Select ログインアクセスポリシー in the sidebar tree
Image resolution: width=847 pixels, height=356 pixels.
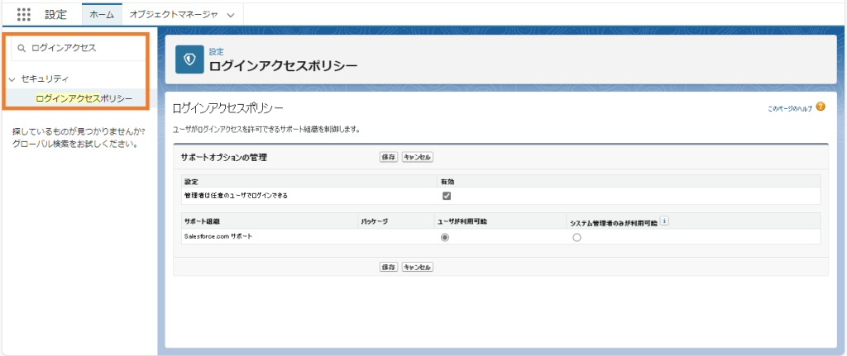(84, 97)
